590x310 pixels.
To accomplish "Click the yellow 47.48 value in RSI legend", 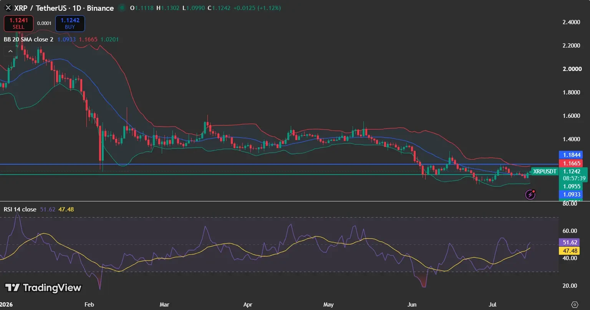I will tap(66, 209).
